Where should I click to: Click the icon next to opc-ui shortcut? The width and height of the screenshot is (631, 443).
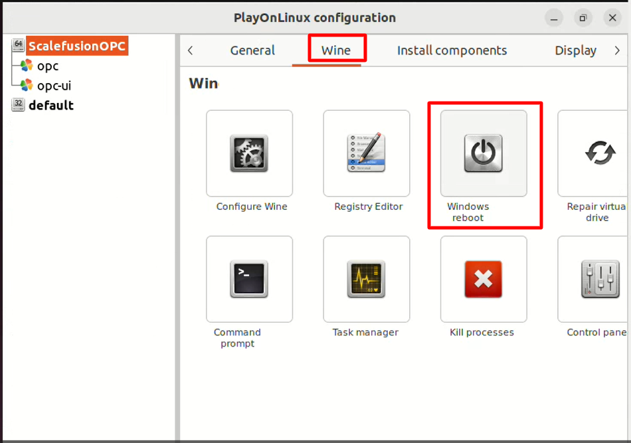(x=27, y=85)
